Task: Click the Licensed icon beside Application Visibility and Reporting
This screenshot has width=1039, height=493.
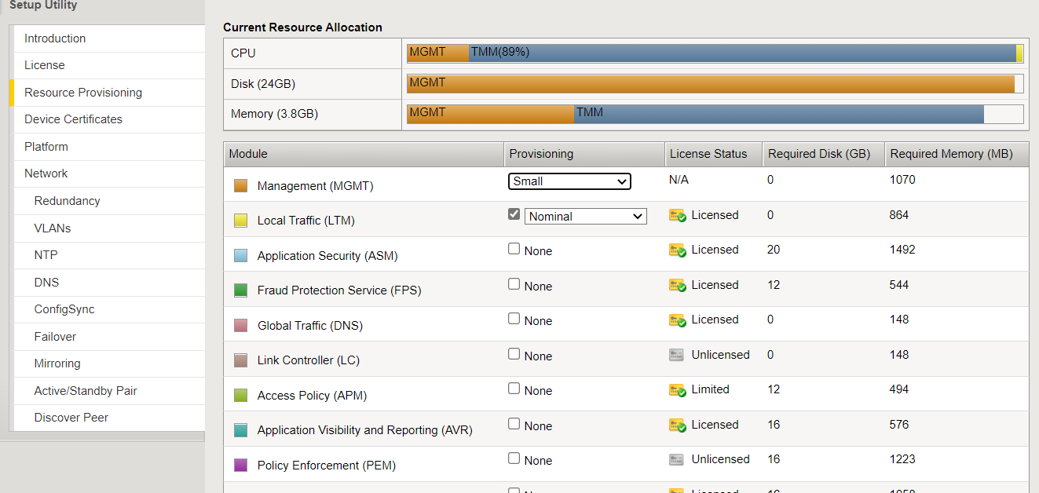Action: [677, 425]
